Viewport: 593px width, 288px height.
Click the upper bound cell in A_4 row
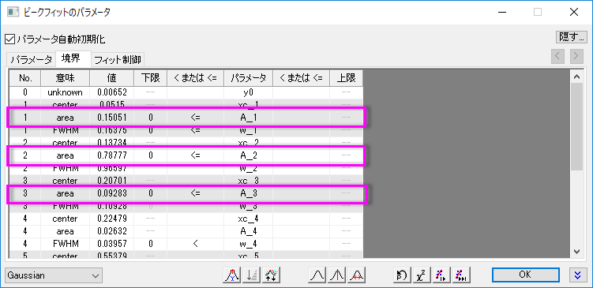pyautogui.click(x=347, y=231)
